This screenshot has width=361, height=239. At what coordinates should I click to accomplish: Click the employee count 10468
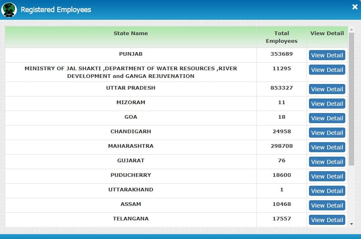282,204
